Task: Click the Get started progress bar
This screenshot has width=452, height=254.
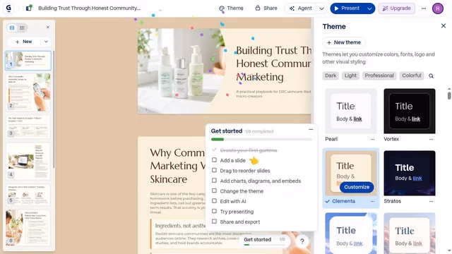Action: click(261, 140)
